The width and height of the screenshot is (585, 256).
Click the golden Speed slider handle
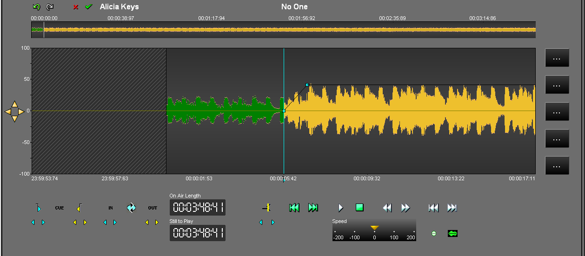[374, 228]
